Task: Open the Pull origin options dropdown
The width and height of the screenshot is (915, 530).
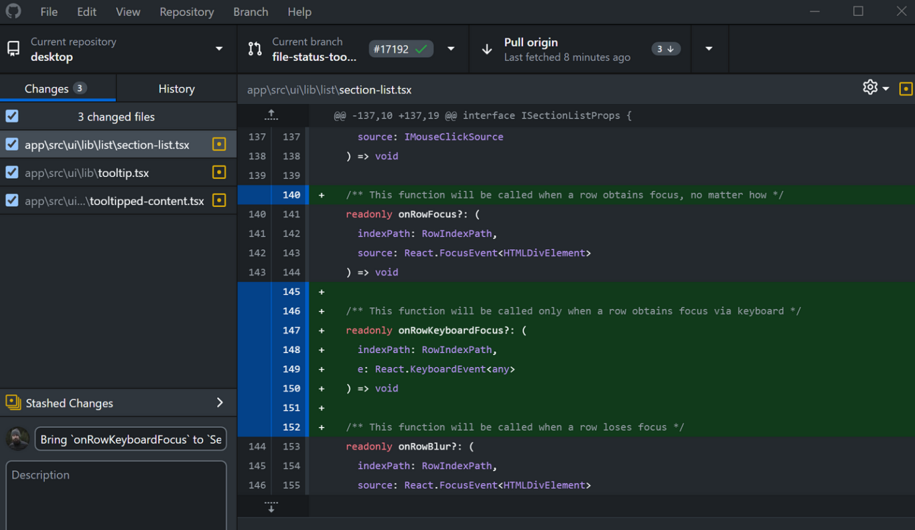Action: click(709, 48)
